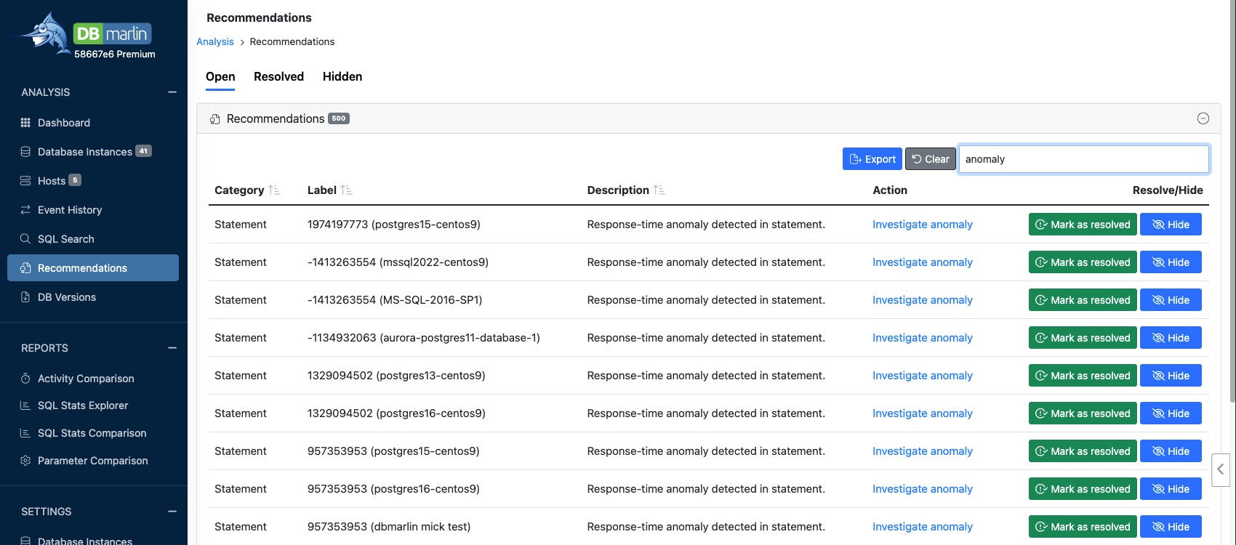Click the Database Instances stack icon under Analysis

pos(25,152)
